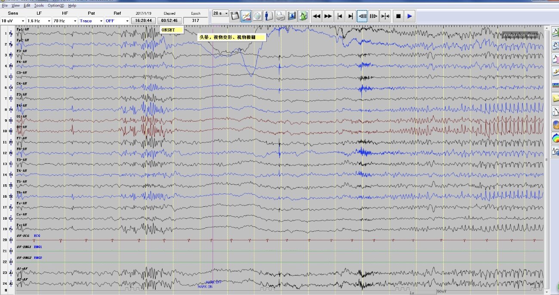
Task: Open the Edit menu
Action: (27, 6)
